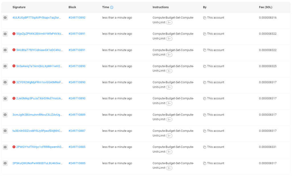This screenshot has width=292, height=176.
Task: Open block #249710889 link
Action: tap(77, 115)
